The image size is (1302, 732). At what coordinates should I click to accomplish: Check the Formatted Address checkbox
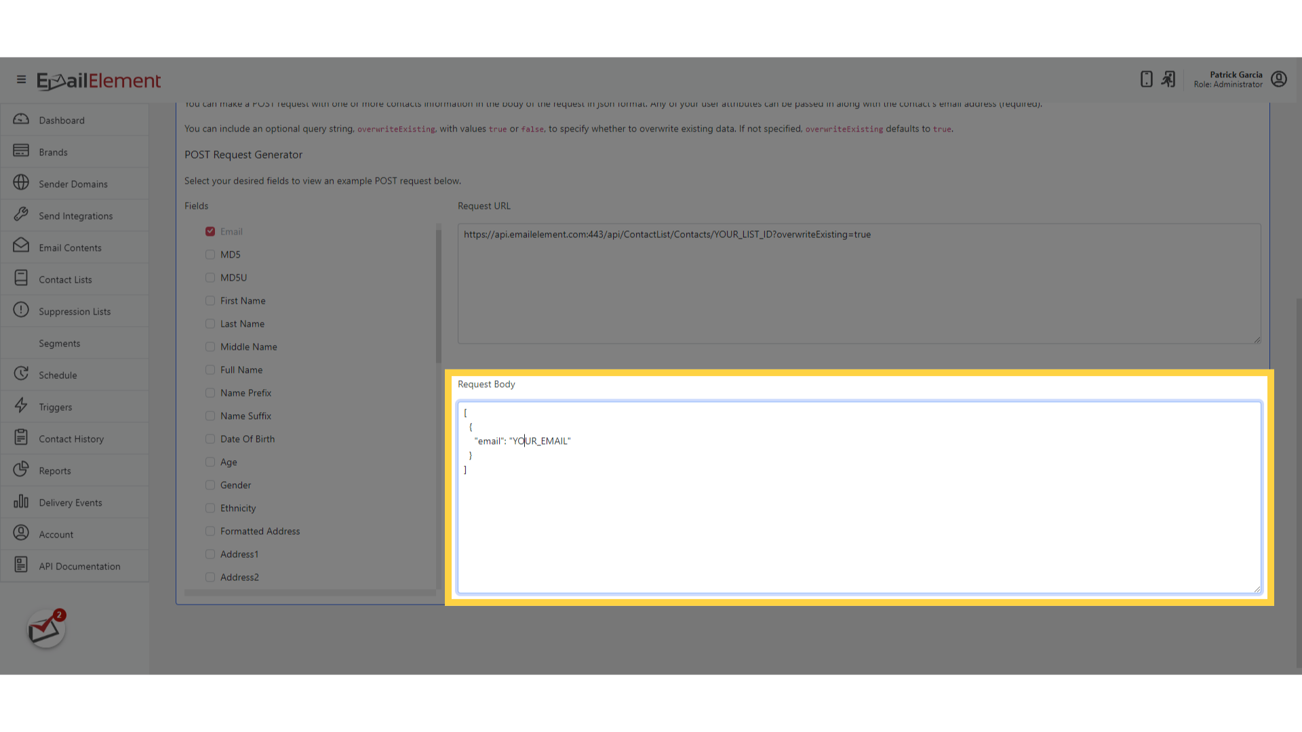[x=210, y=531]
